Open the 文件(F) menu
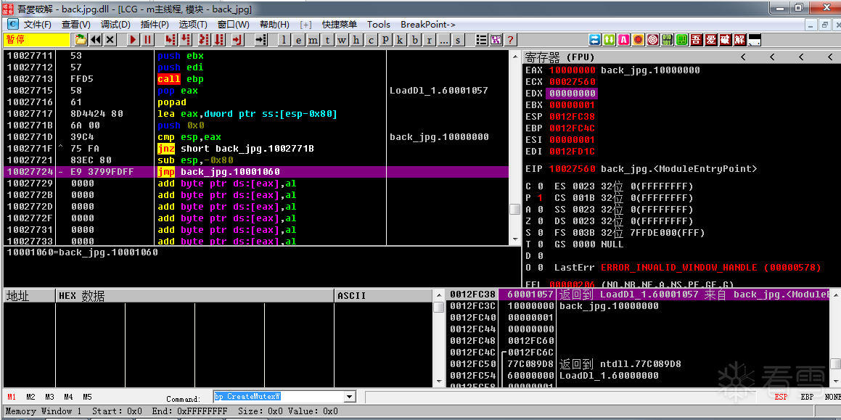 pyautogui.click(x=37, y=25)
